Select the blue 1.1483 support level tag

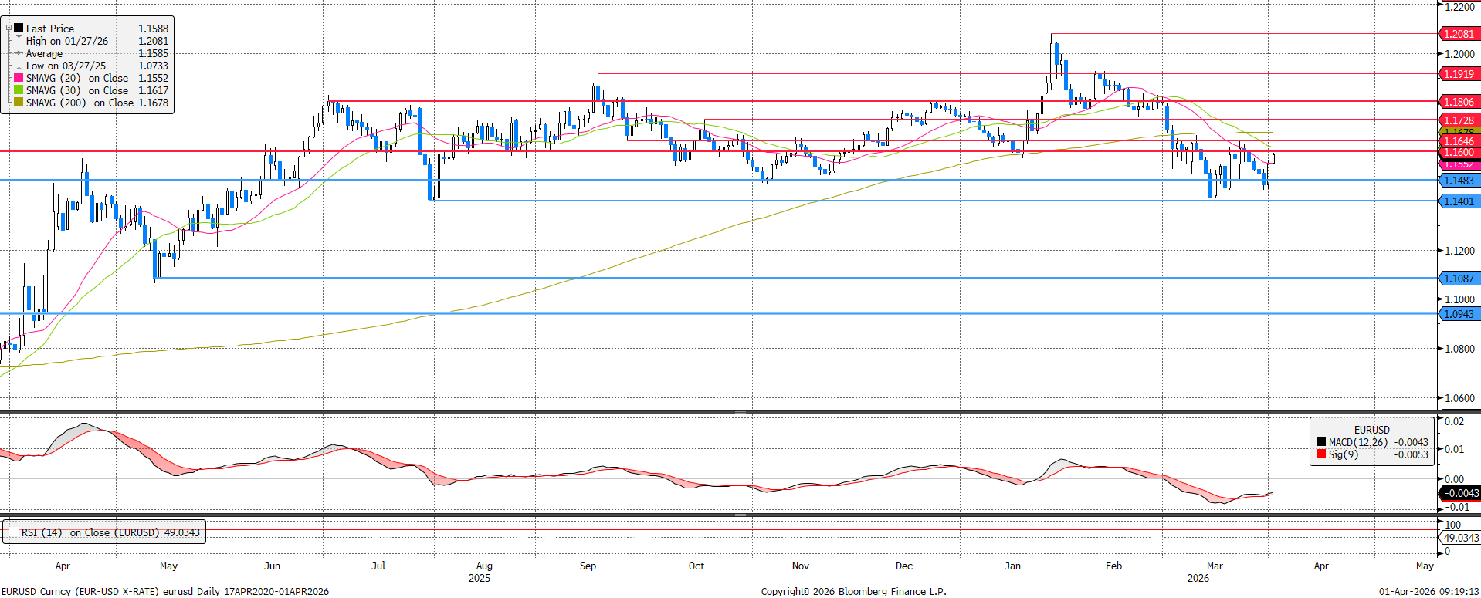(1458, 181)
